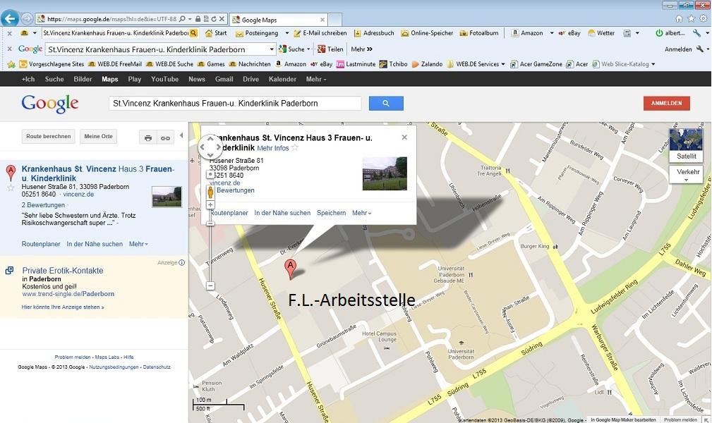Open Fotoalbum in the WEB.DE toolbar
Screen dimensions: 712x423
(479, 33)
